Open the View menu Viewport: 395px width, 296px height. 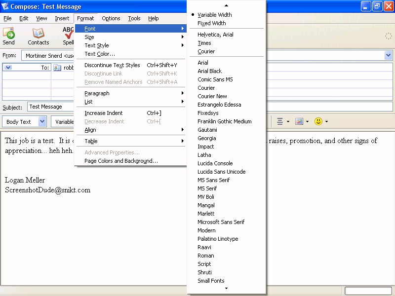pos(41,18)
